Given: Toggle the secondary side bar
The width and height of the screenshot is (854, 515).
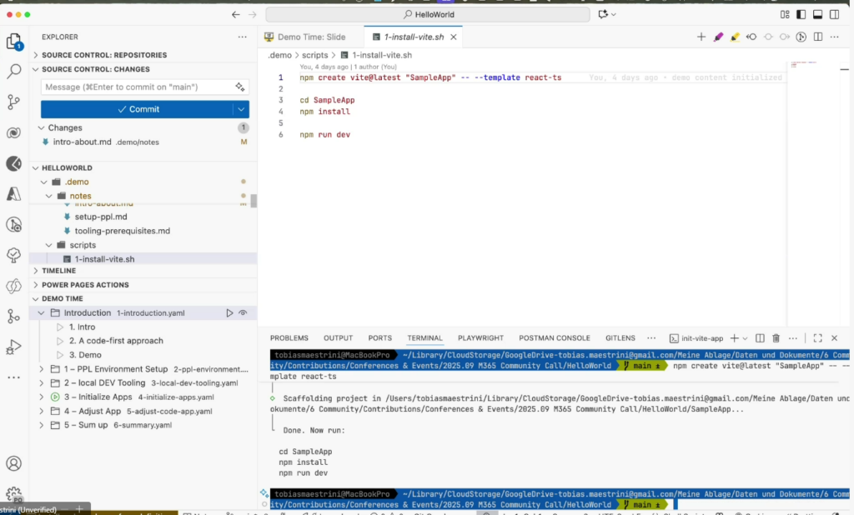Looking at the screenshot, I should (834, 15).
